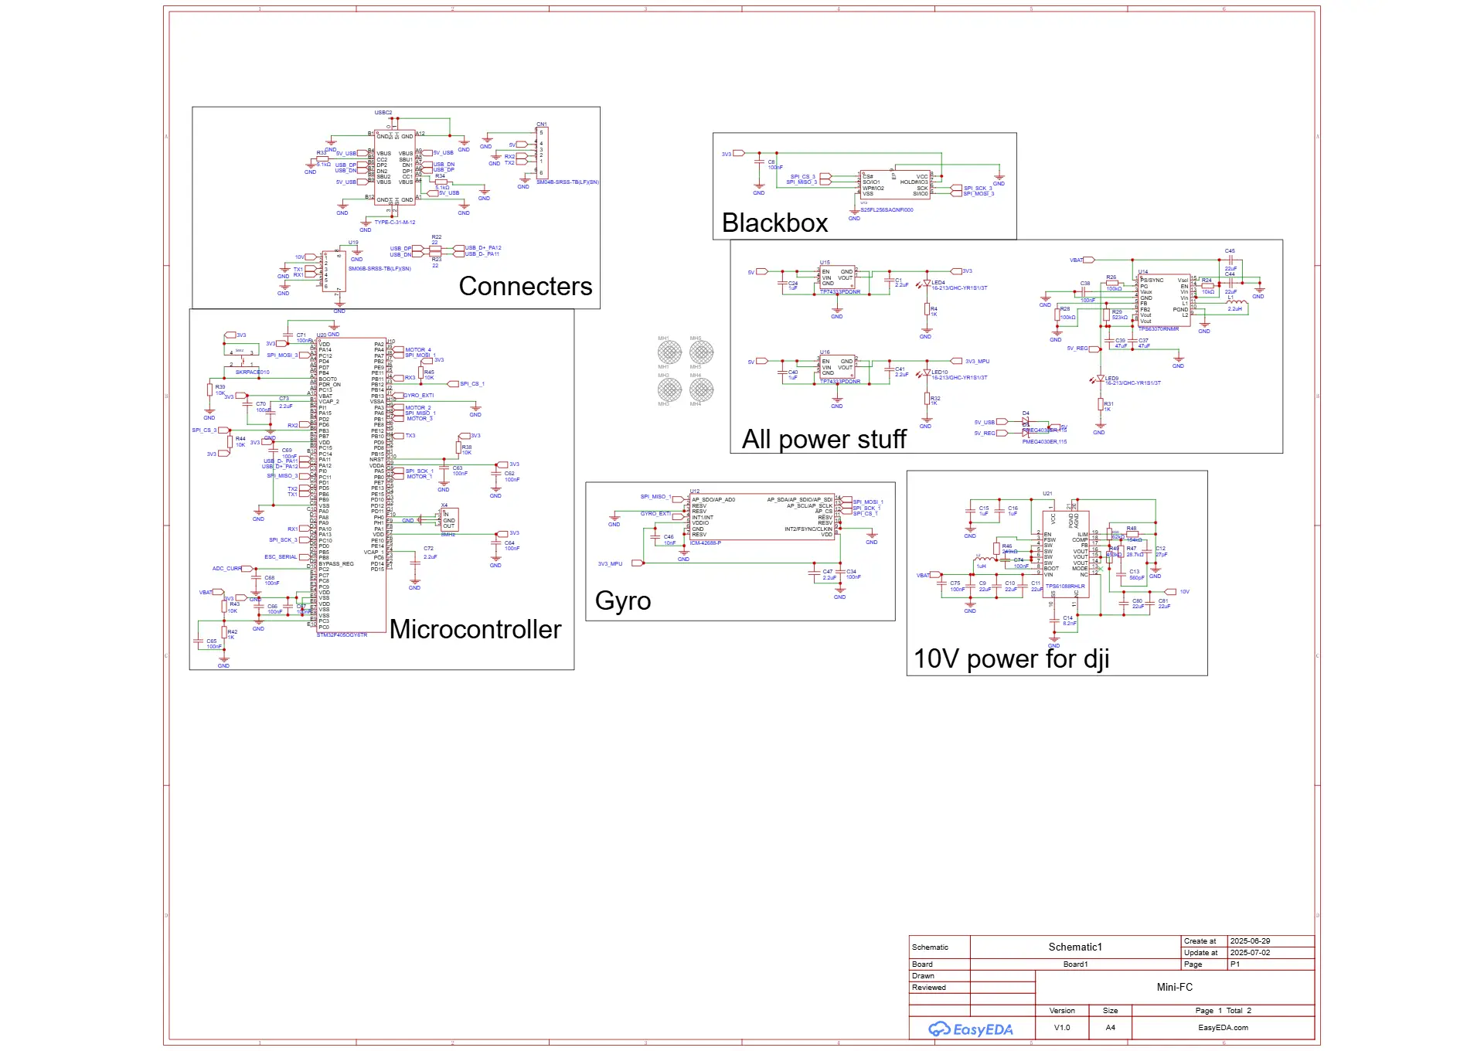Click the U19 designator label
Image resolution: width=1484 pixels, height=1051 pixels.
[353, 243]
